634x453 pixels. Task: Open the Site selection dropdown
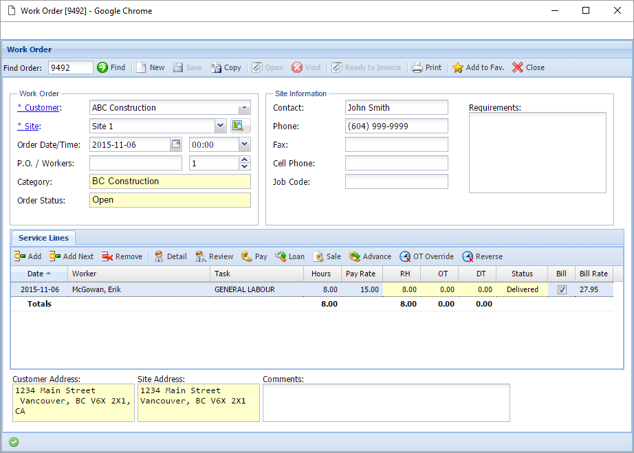click(x=221, y=126)
